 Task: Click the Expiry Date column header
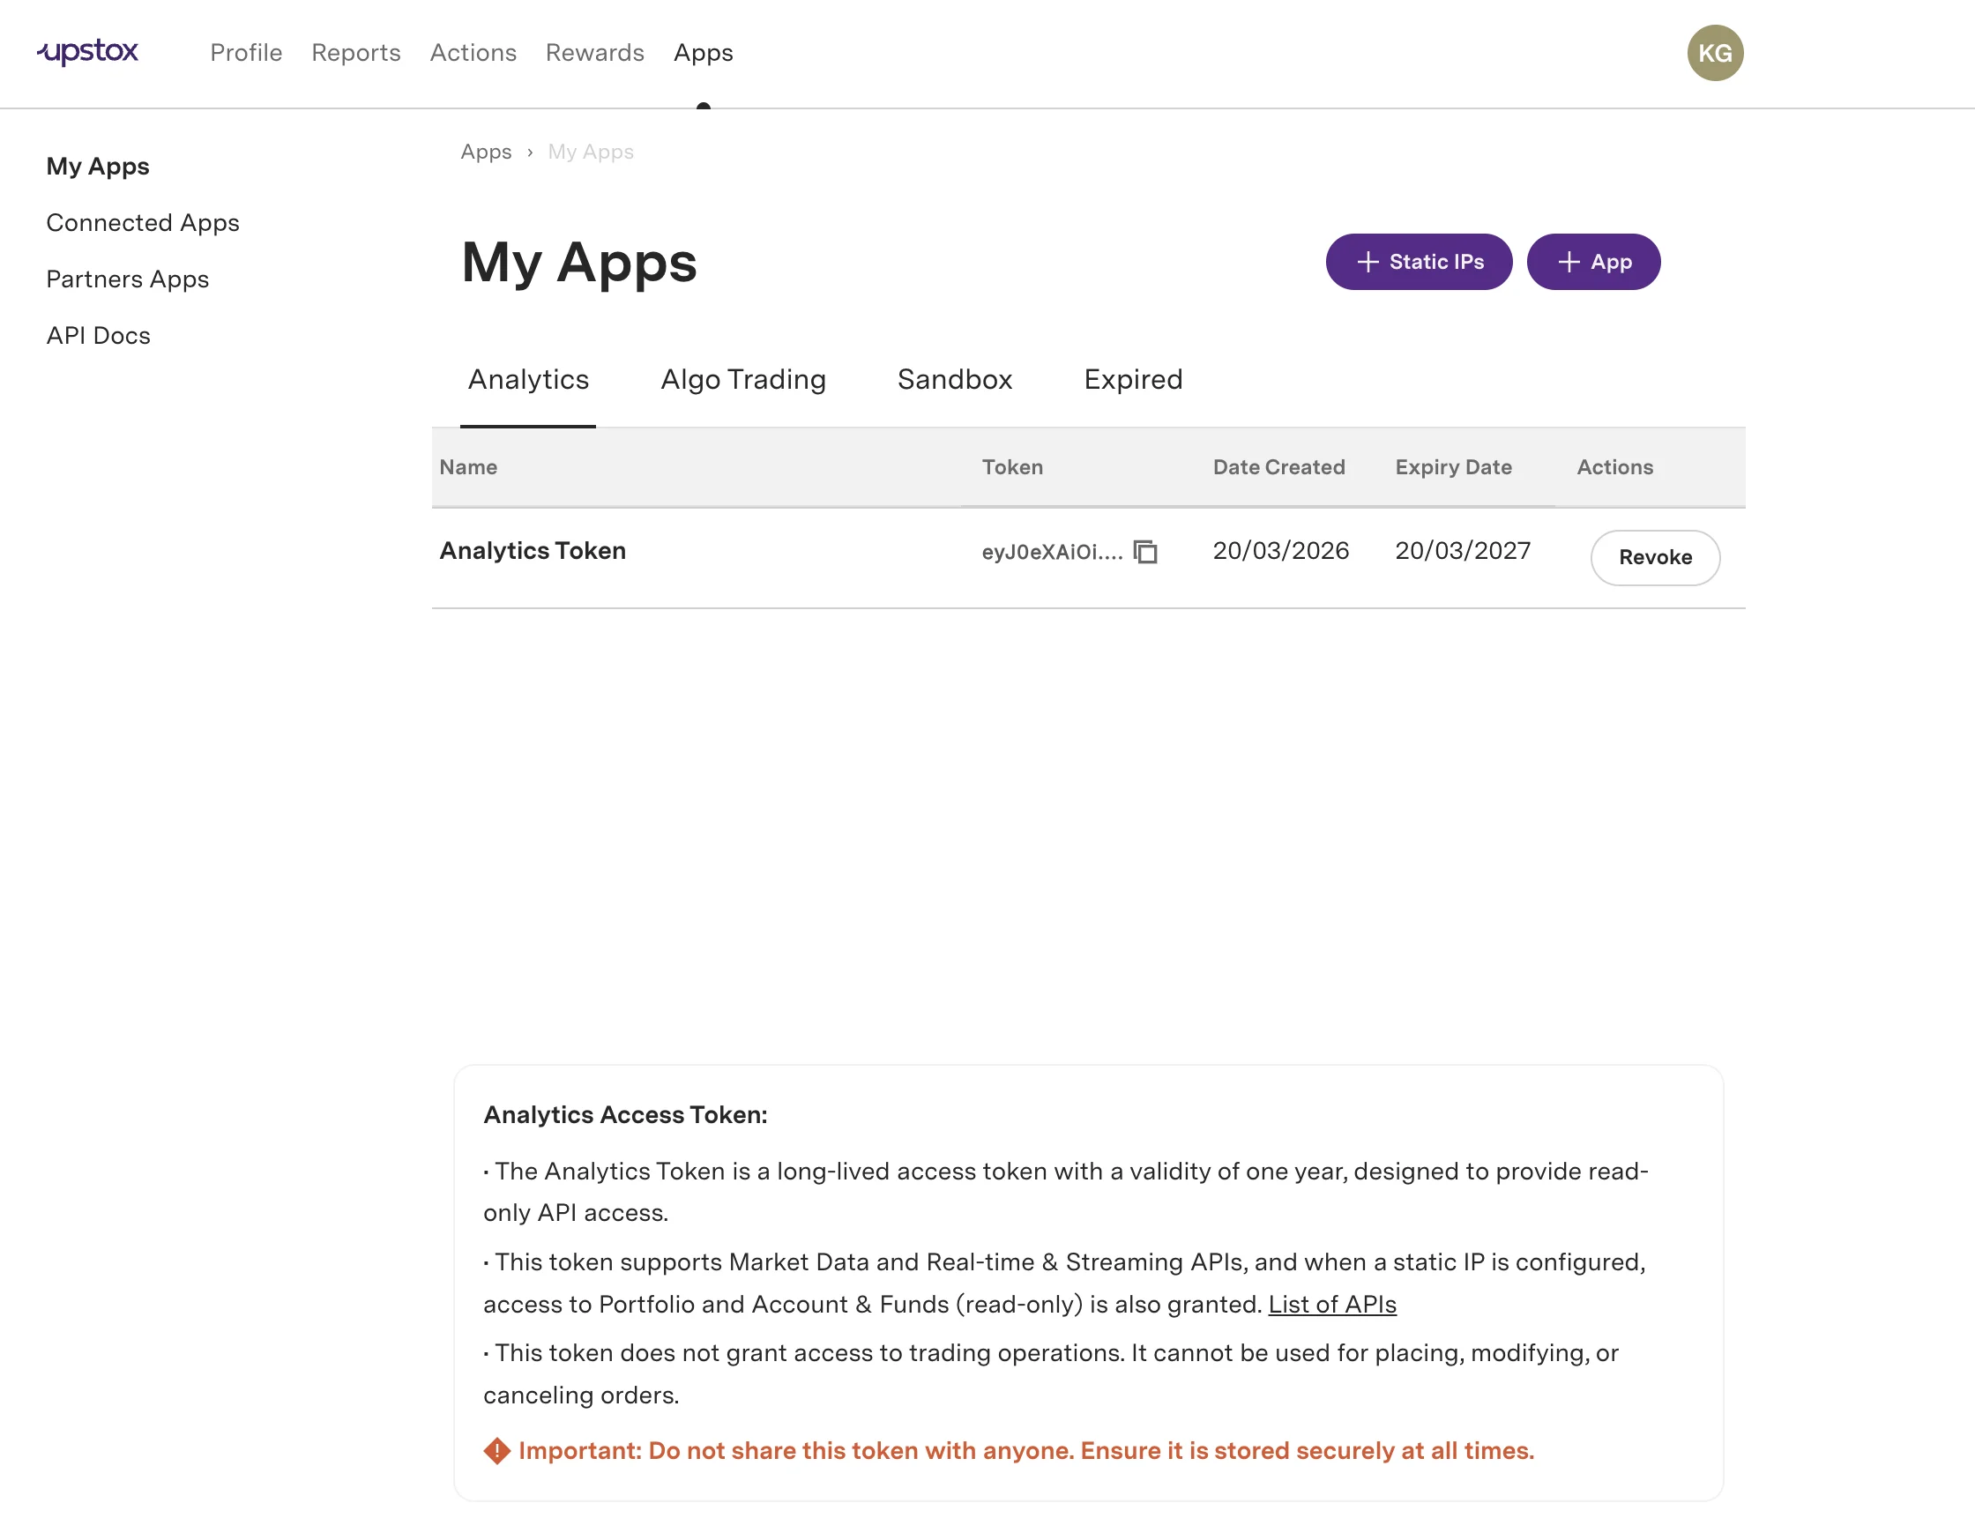point(1453,467)
